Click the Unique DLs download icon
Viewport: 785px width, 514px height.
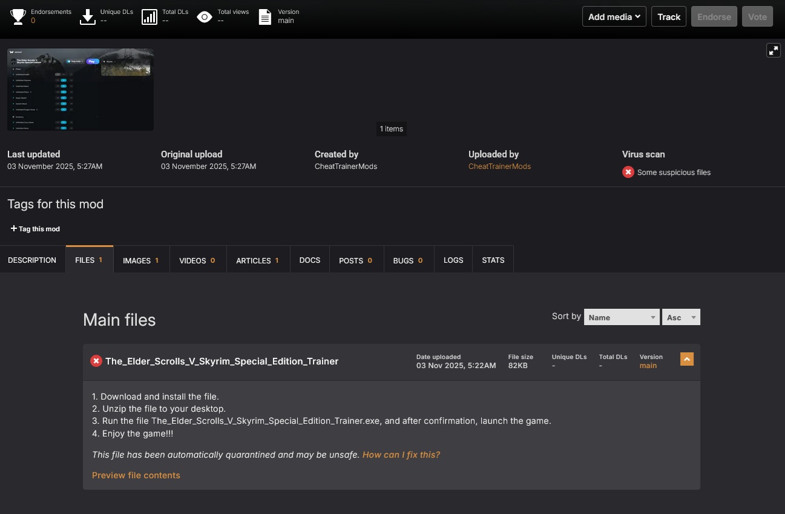pyautogui.click(x=88, y=16)
